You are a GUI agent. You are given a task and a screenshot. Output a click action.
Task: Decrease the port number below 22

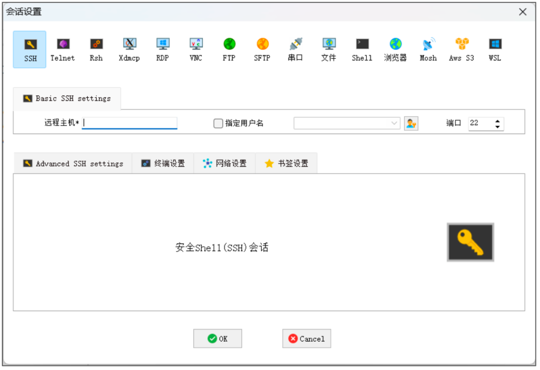(496, 126)
